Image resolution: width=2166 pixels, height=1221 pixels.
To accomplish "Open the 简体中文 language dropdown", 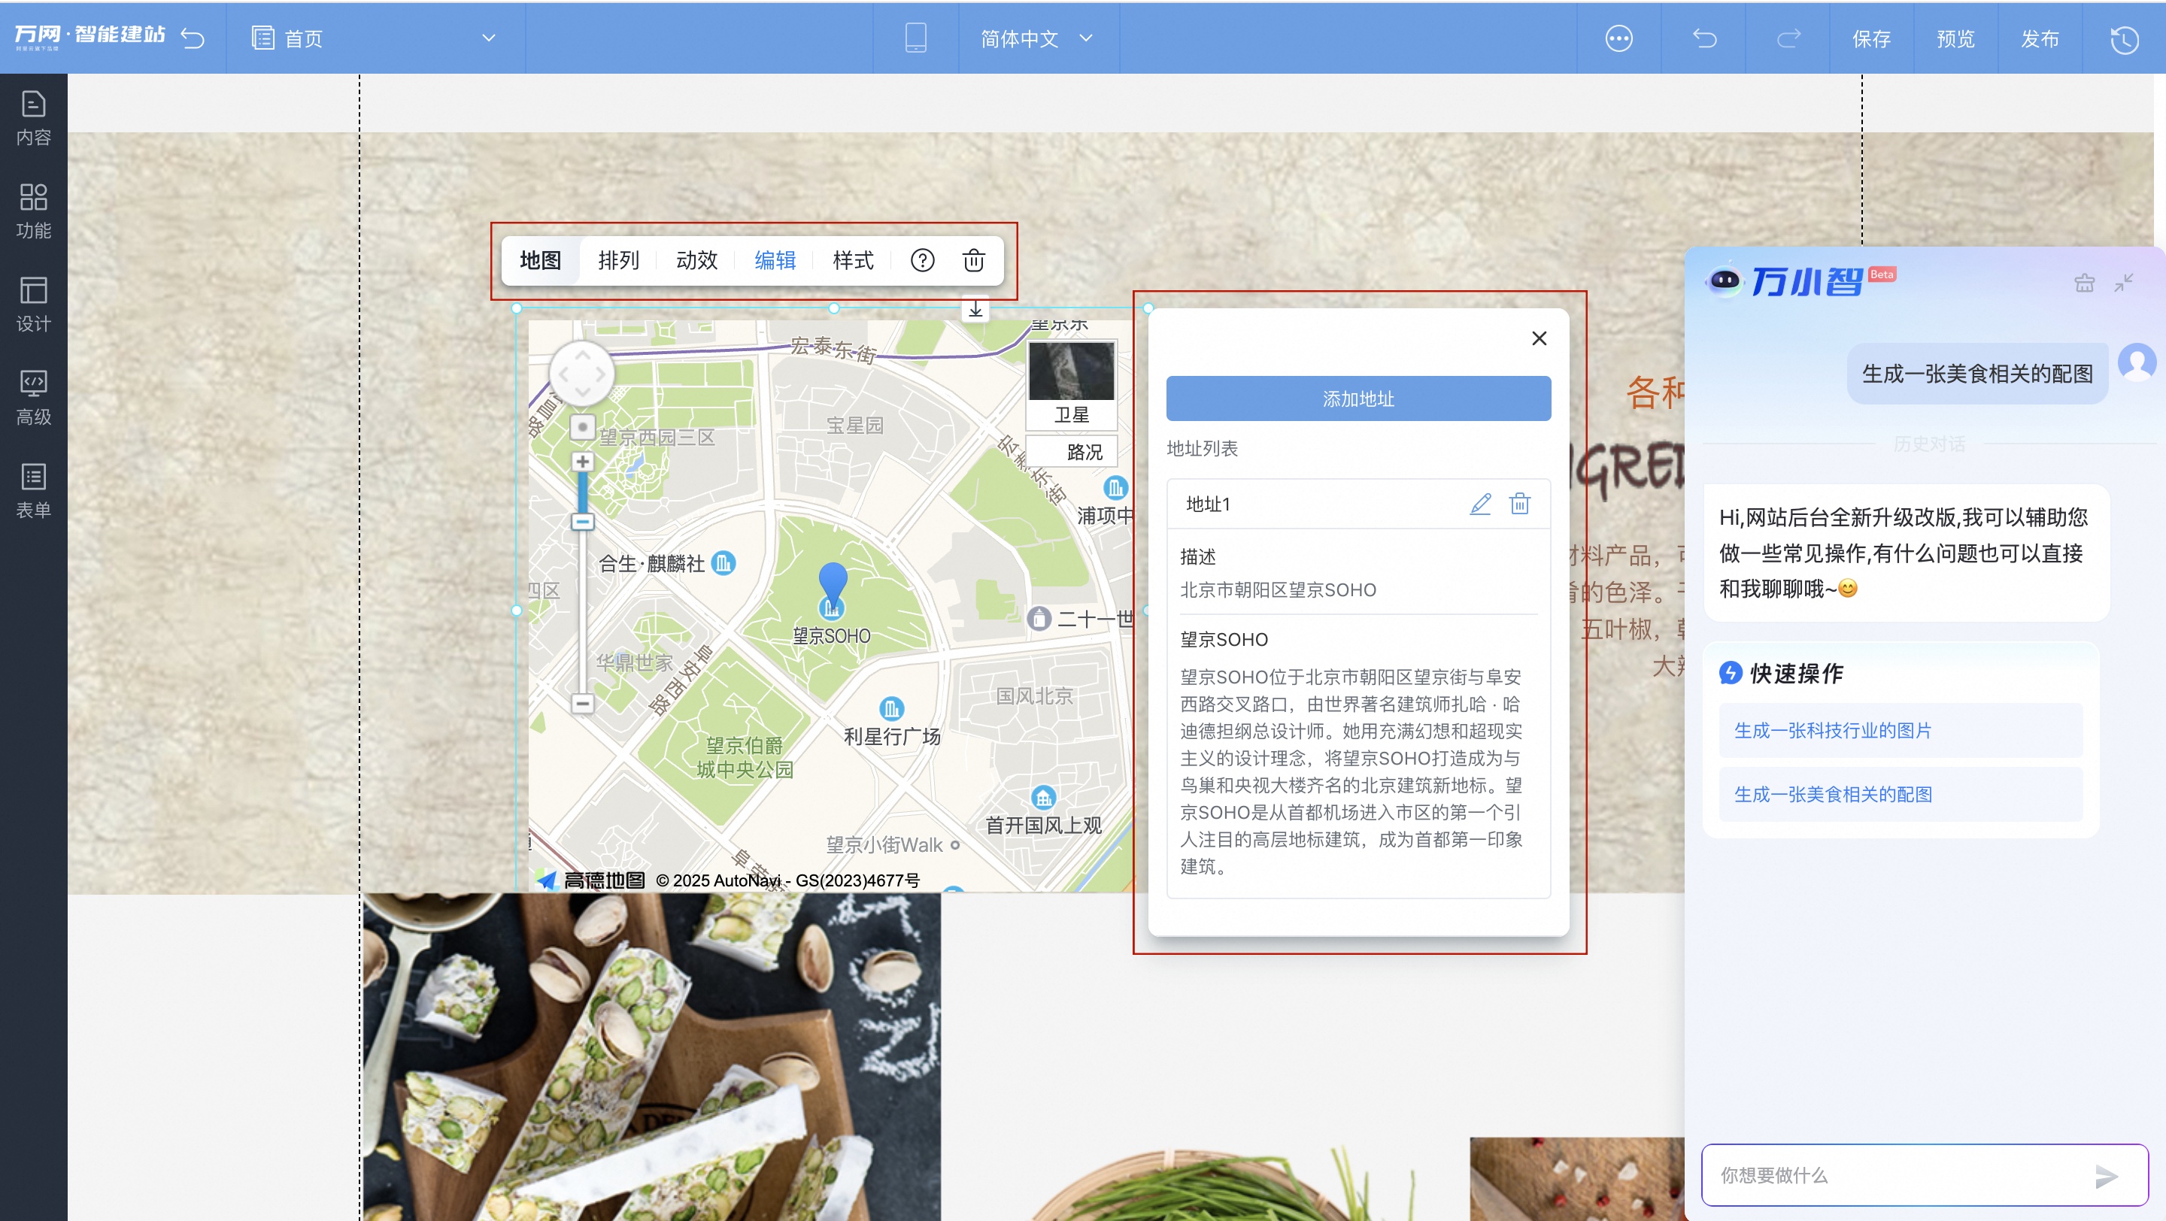I will click(x=1037, y=38).
